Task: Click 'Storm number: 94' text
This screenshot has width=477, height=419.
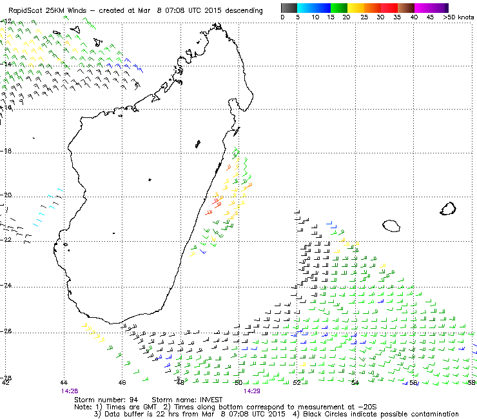Action: [106, 400]
